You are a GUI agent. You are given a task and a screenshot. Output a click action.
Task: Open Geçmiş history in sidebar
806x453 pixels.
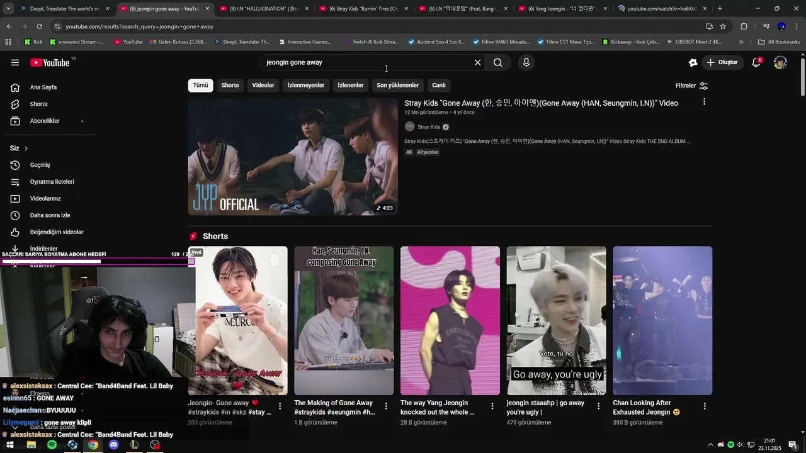coord(40,165)
